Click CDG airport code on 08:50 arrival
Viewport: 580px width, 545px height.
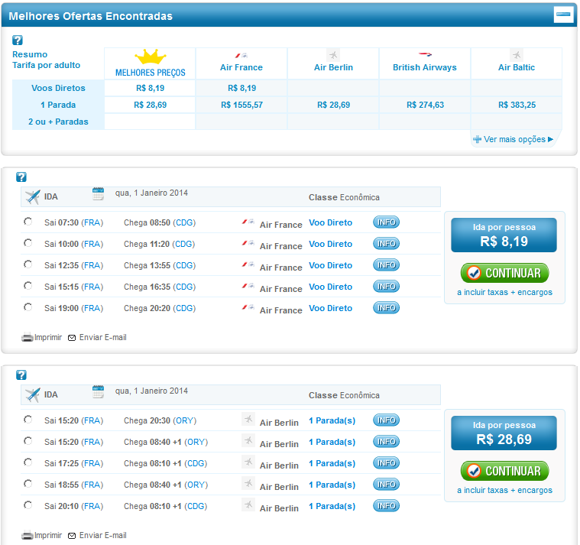coord(184,222)
